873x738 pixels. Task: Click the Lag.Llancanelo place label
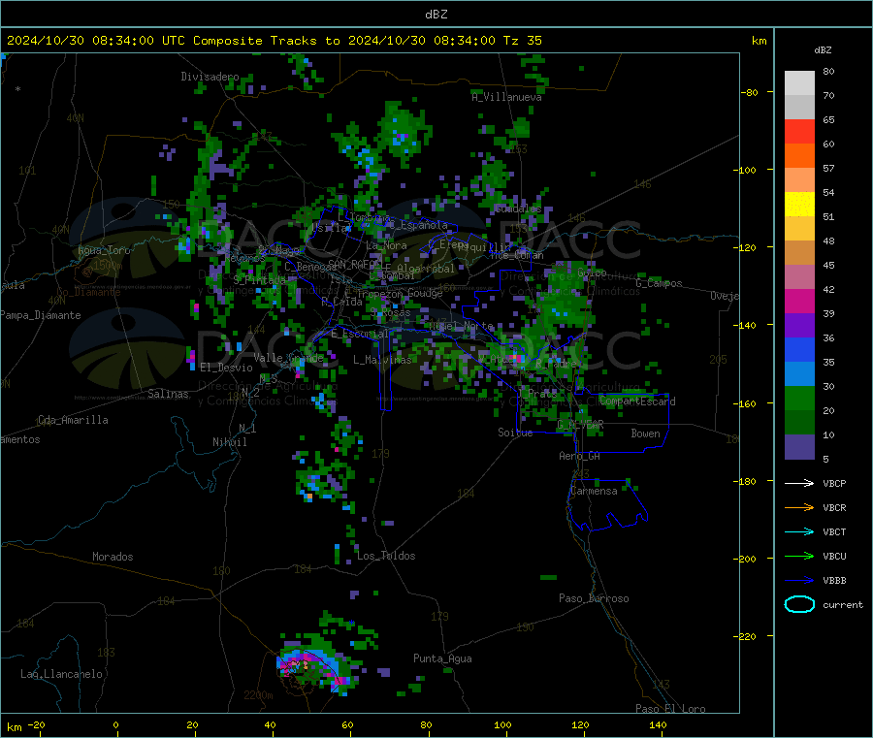(61, 674)
